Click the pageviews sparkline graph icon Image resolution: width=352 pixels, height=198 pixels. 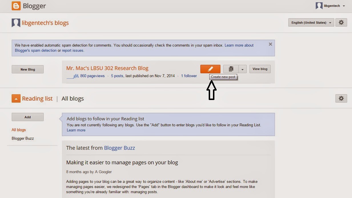click(73, 76)
